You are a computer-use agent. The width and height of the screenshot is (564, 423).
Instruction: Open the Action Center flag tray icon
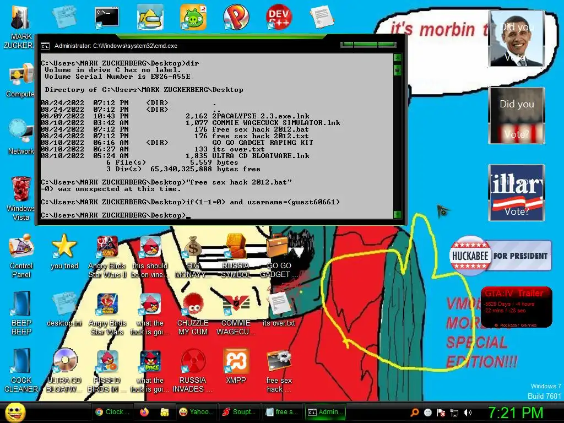tap(441, 413)
